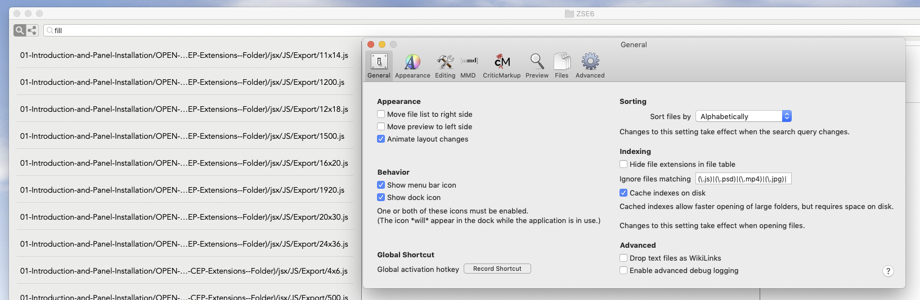Open the Editing preferences pane
This screenshot has width=920, height=300.
(445, 66)
